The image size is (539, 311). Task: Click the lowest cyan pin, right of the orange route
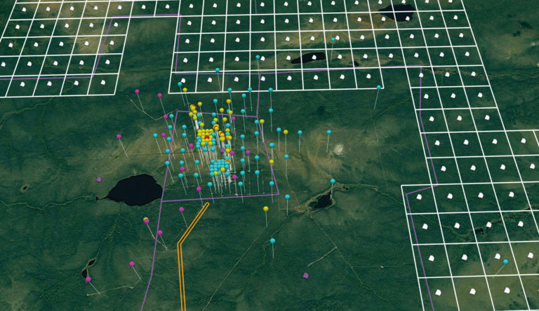(x=272, y=241)
